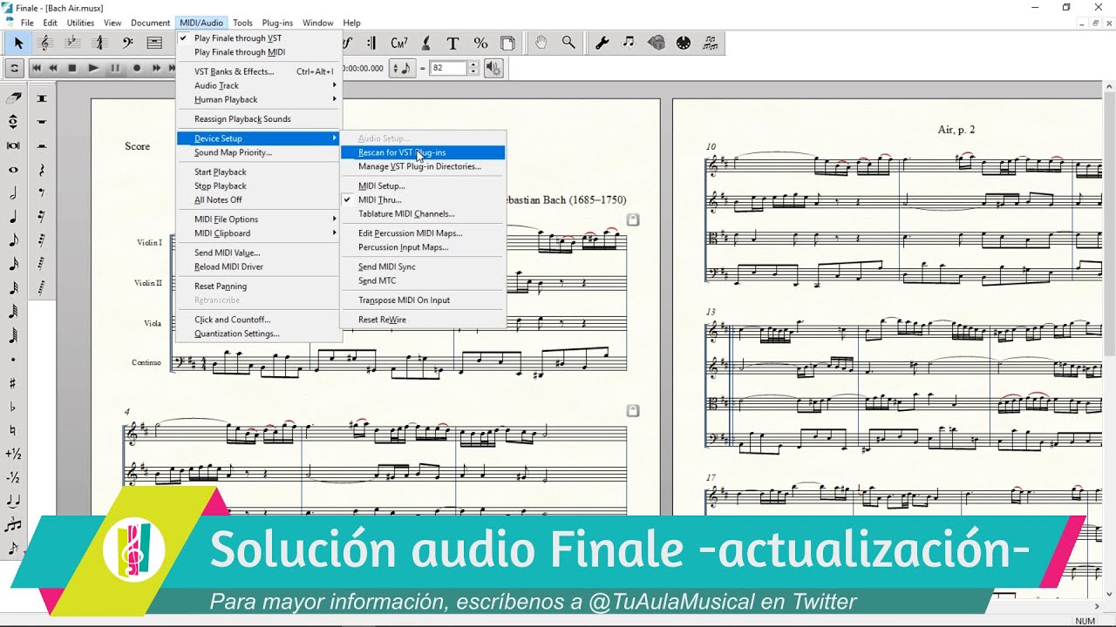The width and height of the screenshot is (1116, 627).
Task: Select the whole note duration
Action: (x=13, y=170)
